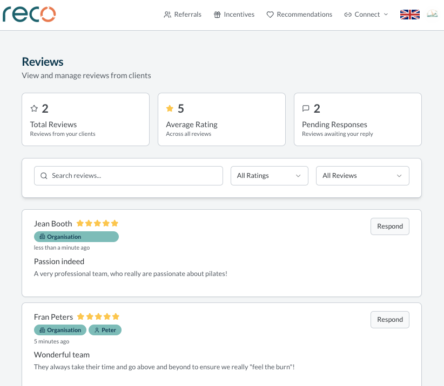Image resolution: width=444 pixels, height=386 pixels.
Task: Toggle the Organisation tag on Jean Booth's review
Action: [76, 237]
